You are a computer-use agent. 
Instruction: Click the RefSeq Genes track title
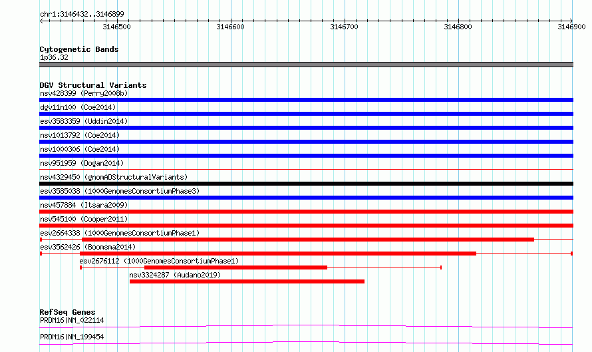[x=67, y=312]
